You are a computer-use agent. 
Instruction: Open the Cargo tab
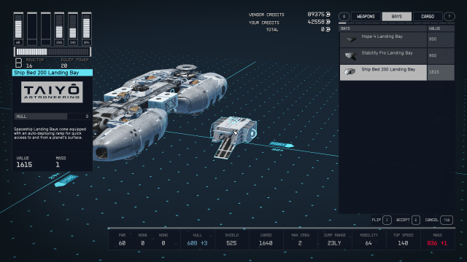click(428, 16)
